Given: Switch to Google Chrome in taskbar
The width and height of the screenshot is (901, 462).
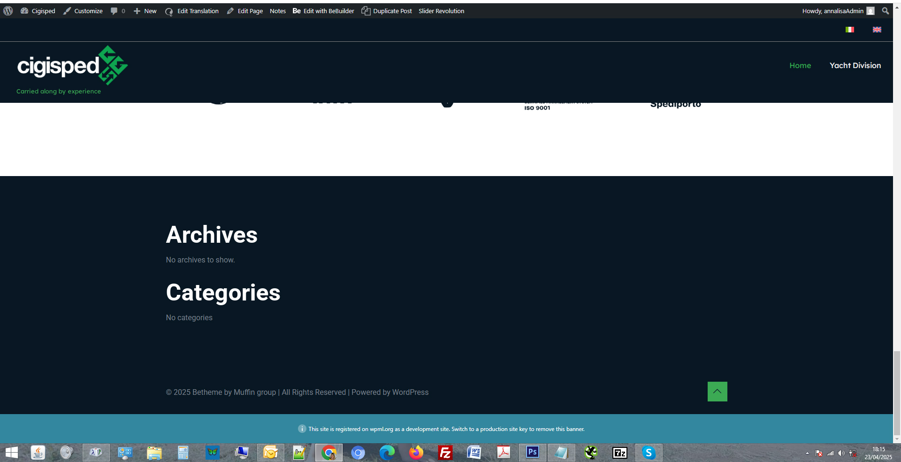Looking at the screenshot, I should [x=329, y=453].
